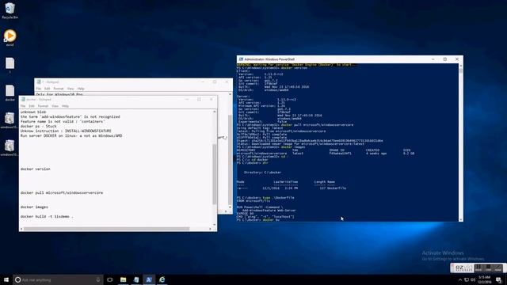Image resolution: width=507 pixels, height=285 pixels.
Task: Click scroll-right arrow in docker Notepad
Action: click(210, 229)
